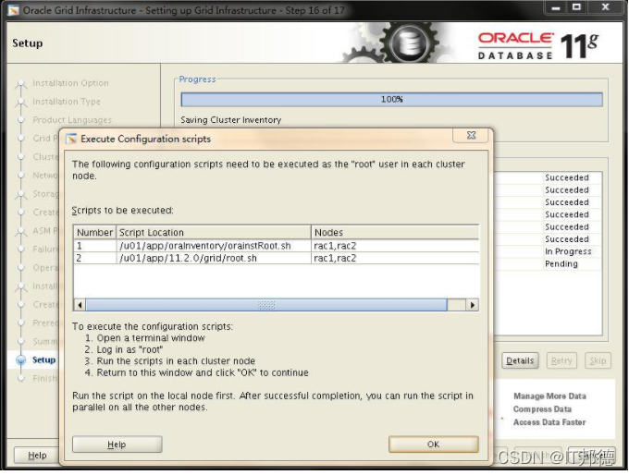Maximize the Oracle Grid Infrastructure window
This screenshot has width=629, height=475.
click(576, 7)
